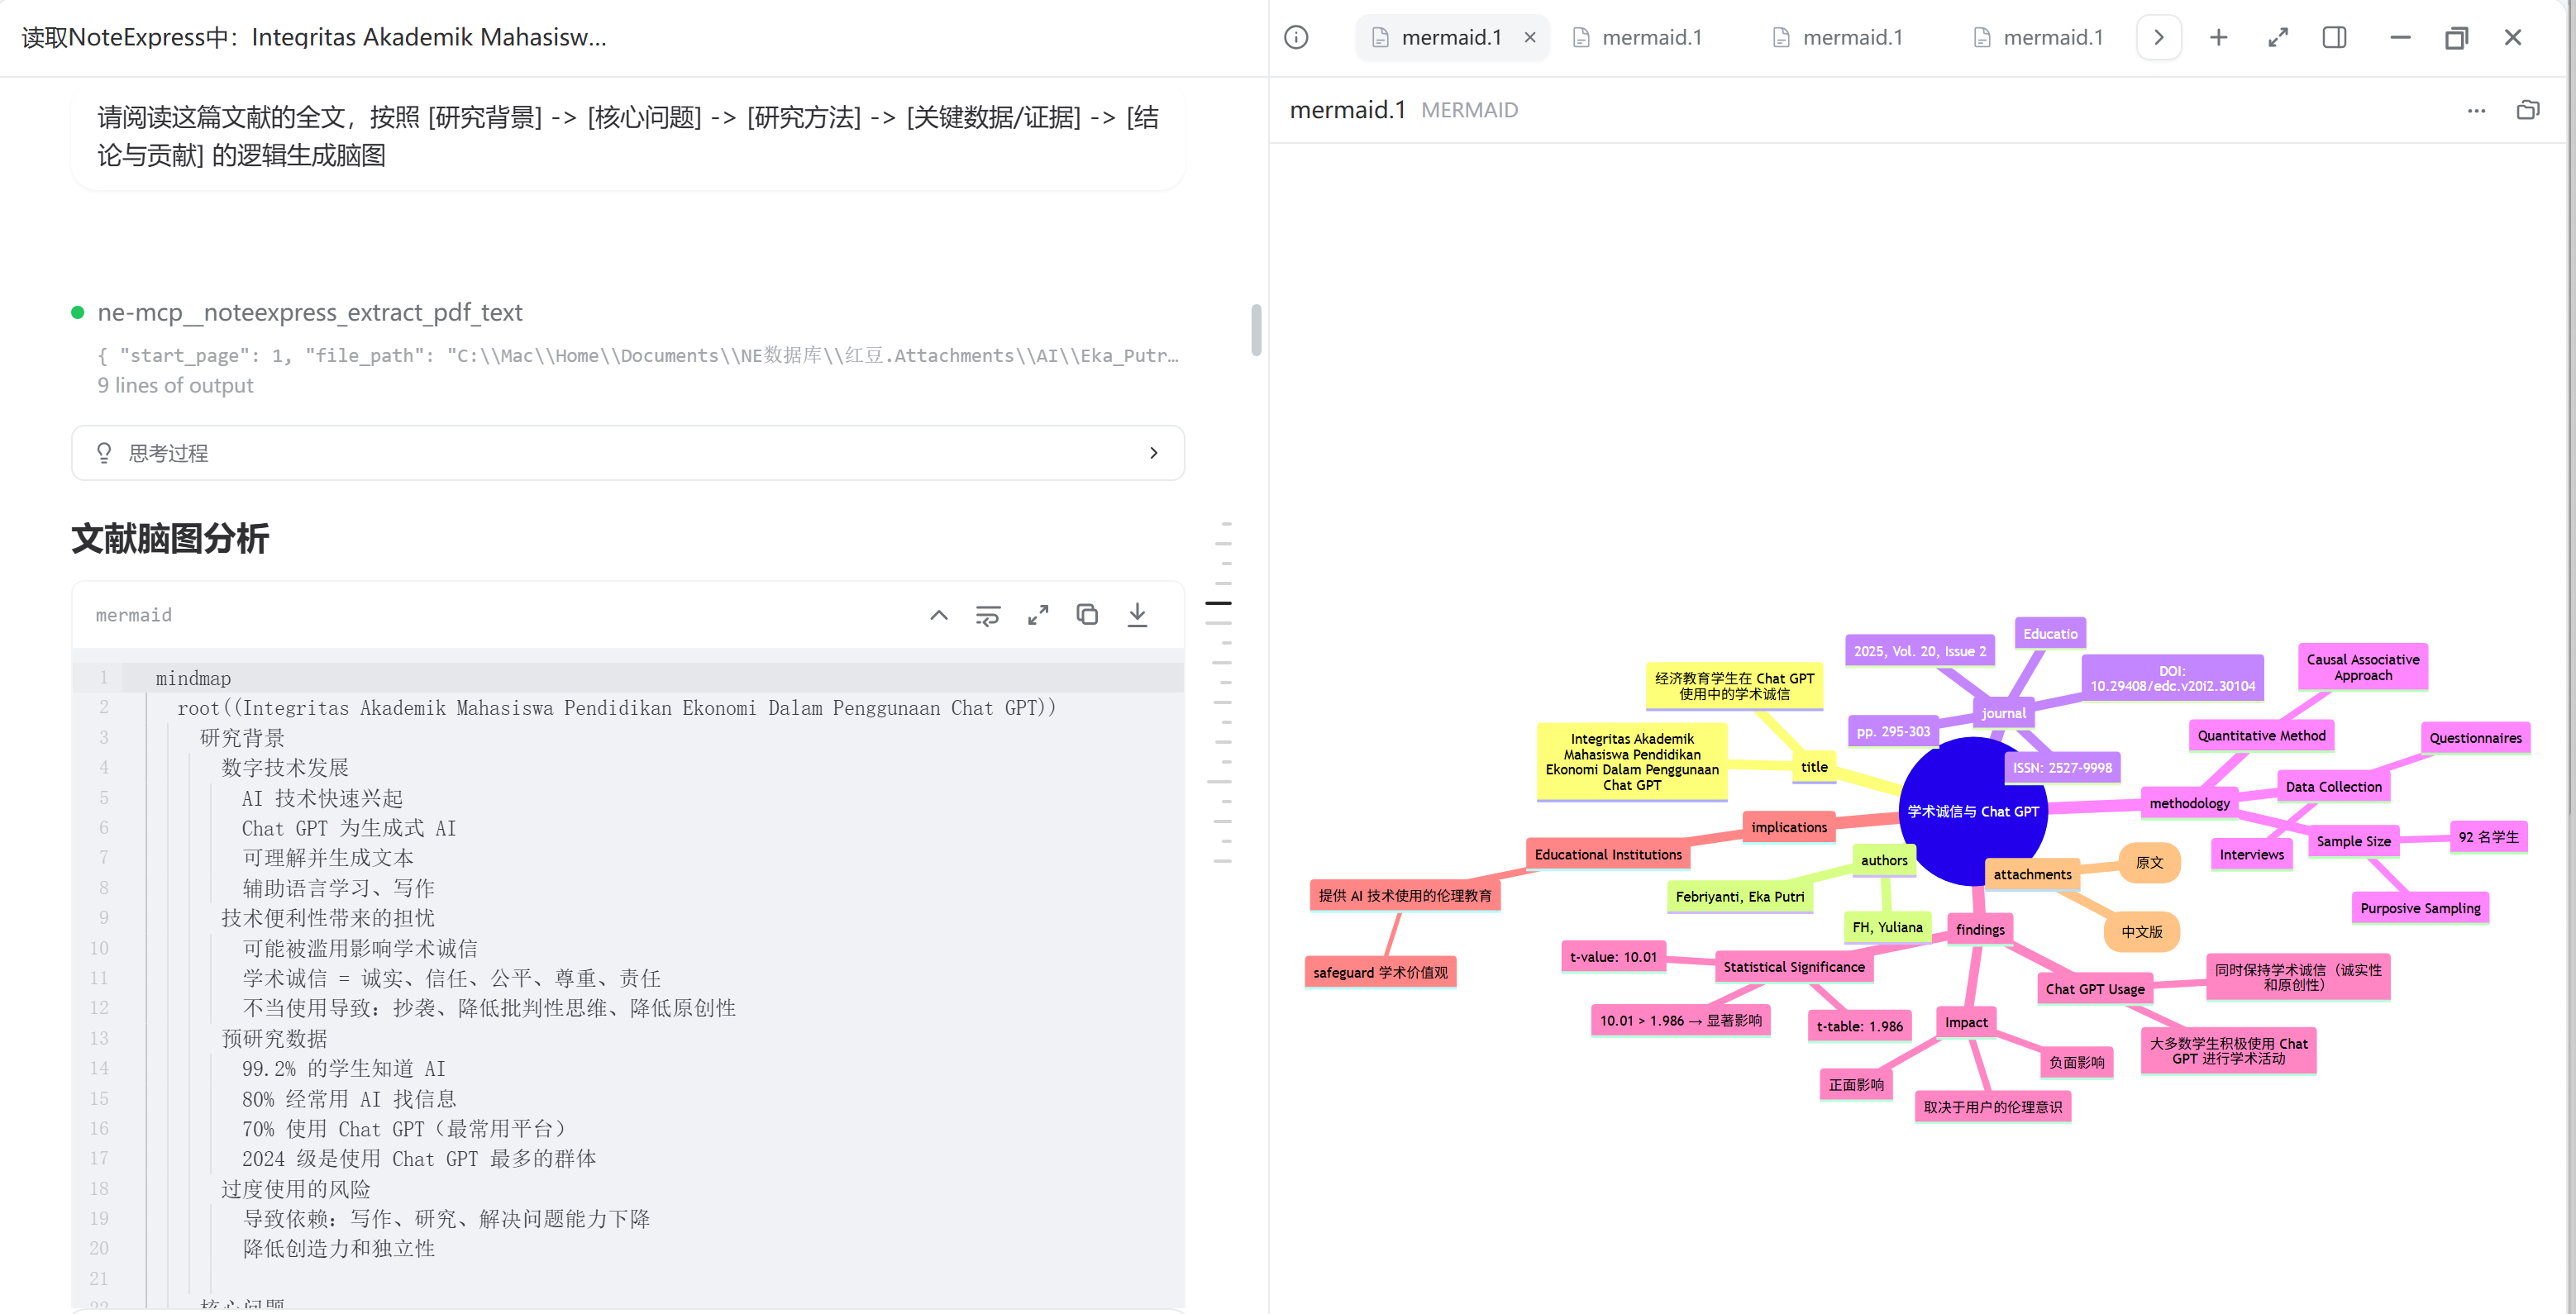This screenshot has height=1314, width=2576.
Task: Click the '9 lines of output' text
Action: 175,386
